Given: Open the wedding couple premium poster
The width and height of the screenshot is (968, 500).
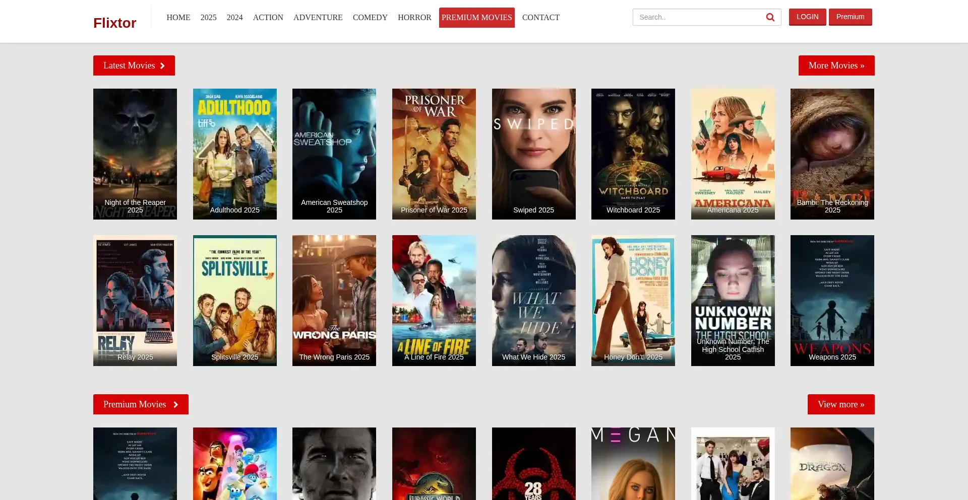Looking at the screenshot, I should (x=733, y=464).
